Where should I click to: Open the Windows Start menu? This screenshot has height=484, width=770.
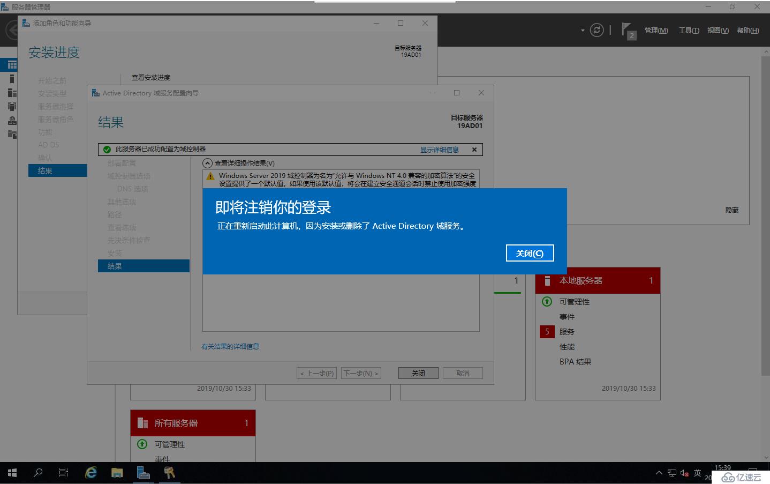pyautogui.click(x=12, y=473)
